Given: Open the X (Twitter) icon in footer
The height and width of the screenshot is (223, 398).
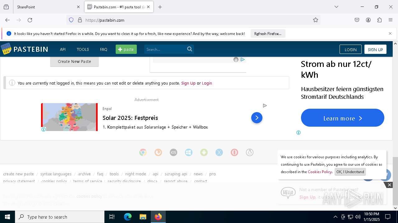Looking at the screenshot, I should (x=219, y=152).
